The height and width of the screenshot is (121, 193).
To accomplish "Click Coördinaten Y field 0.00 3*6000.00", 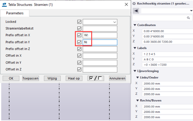I will (x=168, y=37).
